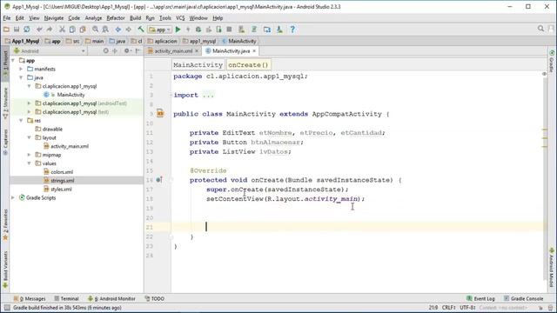Image resolution: width=557 pixels, height=313 pixels.
Task: Click the Cut scissors icon
Action: click(62, 30)
